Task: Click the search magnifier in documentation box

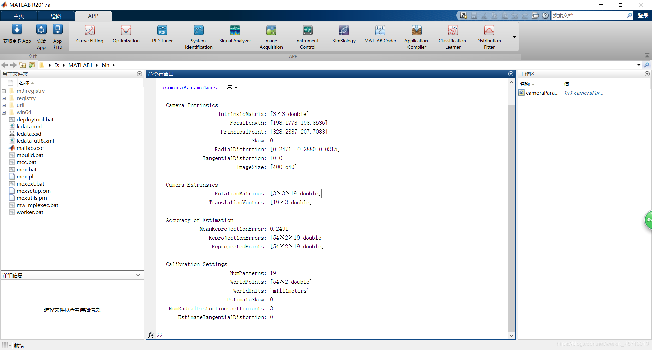Action: point(629,15)
